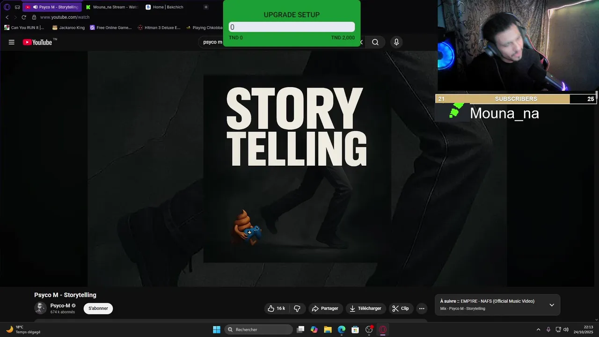Launch Microsoft Edge from the taskbar
This screenshot has height=337, width=599.
[x=342, y=330]
